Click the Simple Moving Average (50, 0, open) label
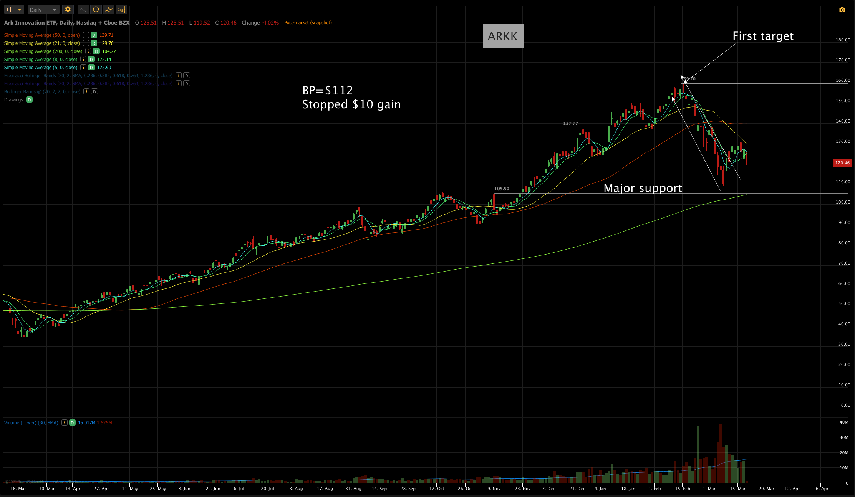The width and height of the screenshot is (855, 497). point(42,35)
